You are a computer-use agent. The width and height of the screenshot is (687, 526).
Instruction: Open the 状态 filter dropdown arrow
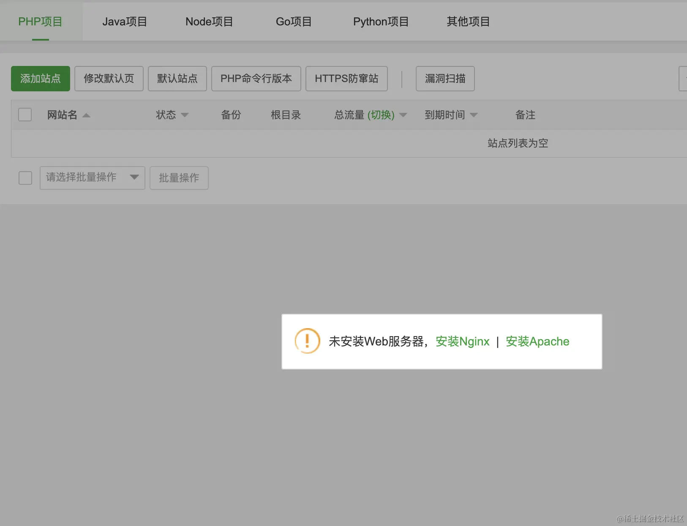[185, 115]
